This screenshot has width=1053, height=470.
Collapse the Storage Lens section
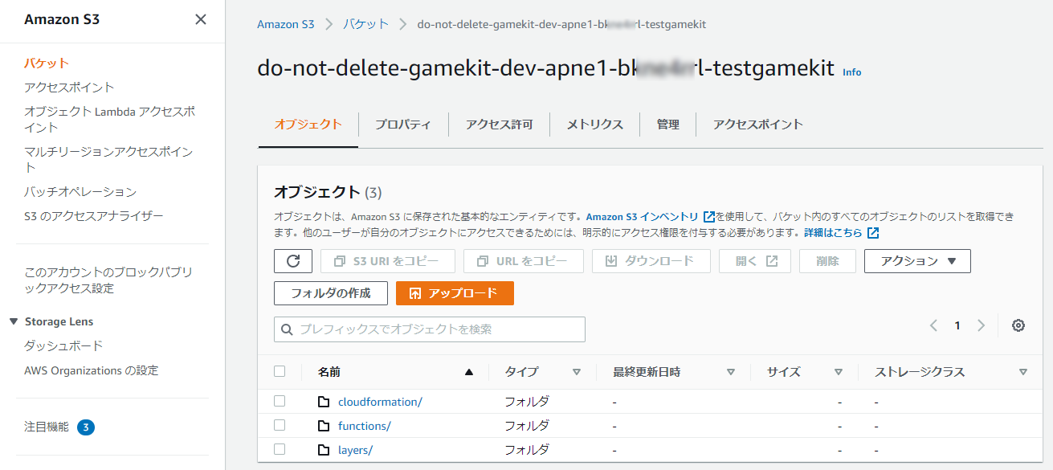tap(14, 321)
